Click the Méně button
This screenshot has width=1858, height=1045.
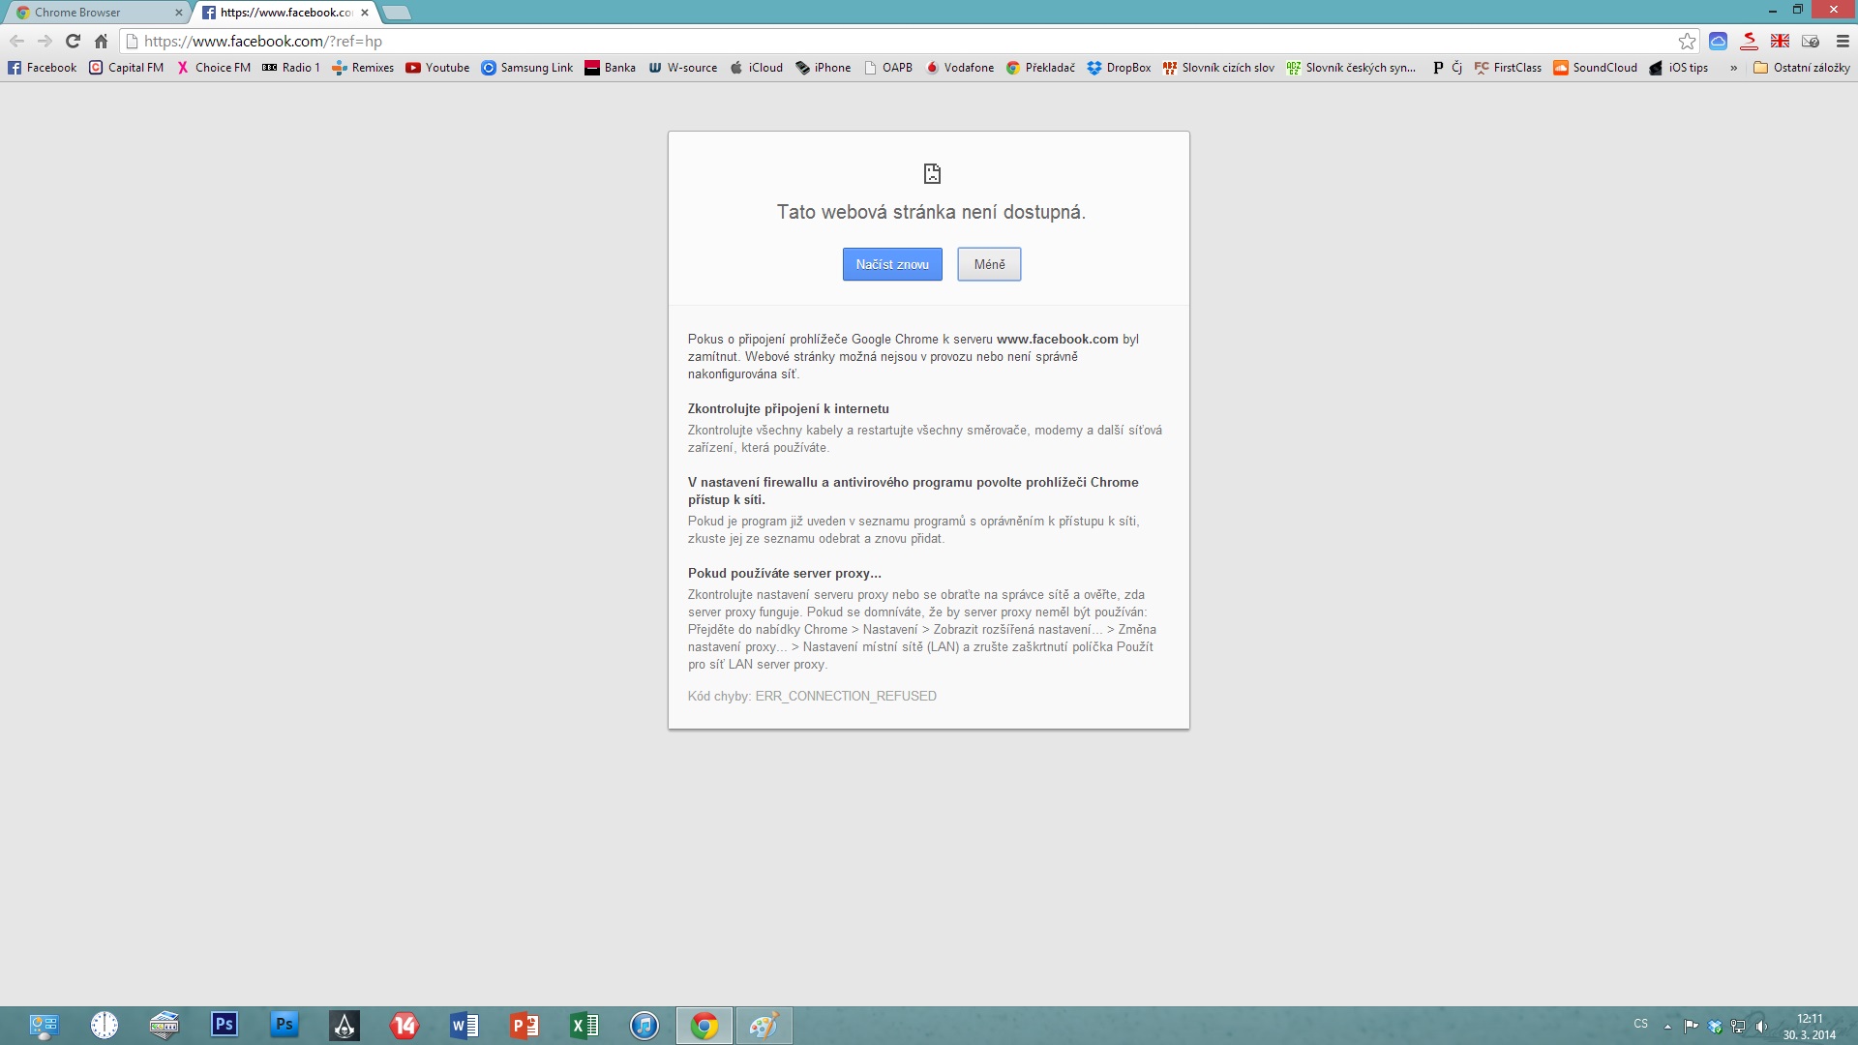[989, 264]
